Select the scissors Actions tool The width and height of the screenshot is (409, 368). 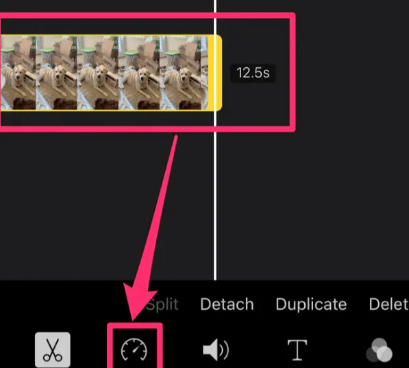[53, 349]
